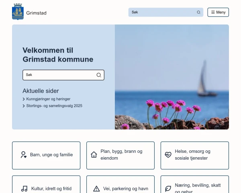This screenshot has height=193, width=241.
Task: Open Barn, unge og familie card
Action: (46, 156)
